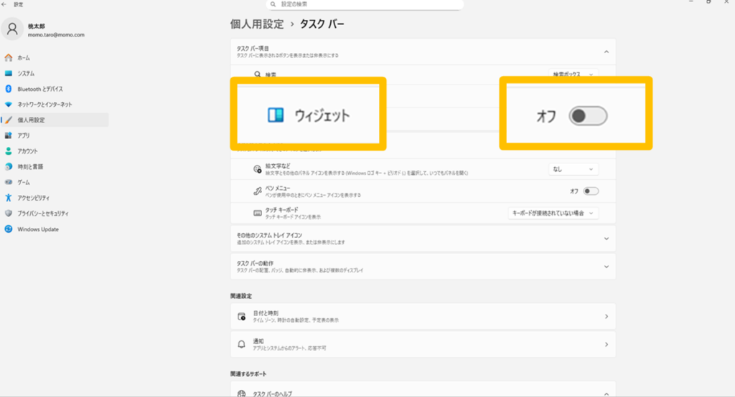The image size is (735, 397).
Task: Open the 絵文字など dropdown showing なし
Action: pos(573,169)
